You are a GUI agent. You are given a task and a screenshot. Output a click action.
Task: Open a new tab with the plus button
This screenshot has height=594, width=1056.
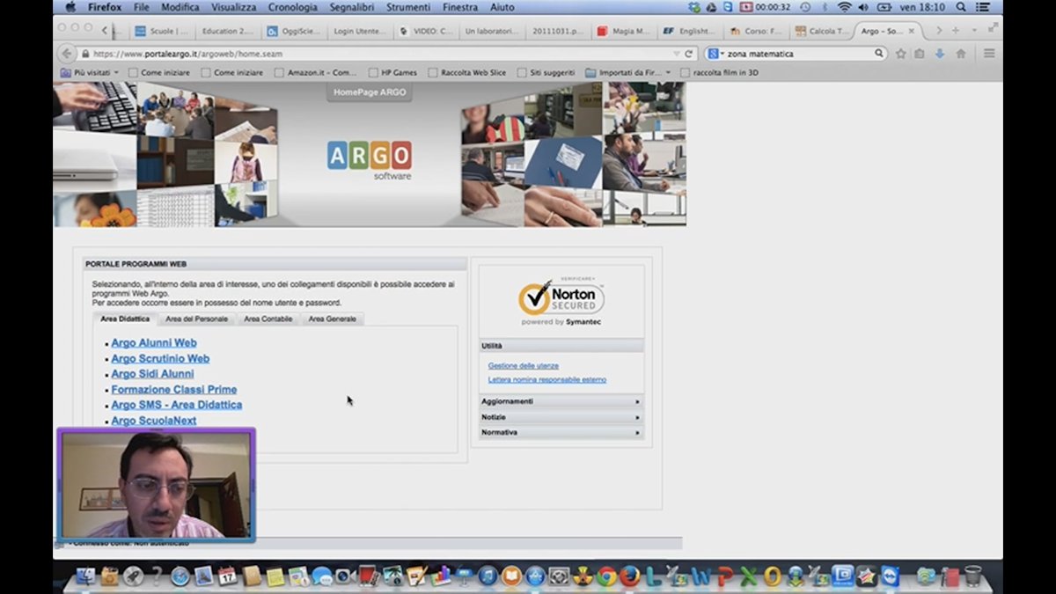956,31
